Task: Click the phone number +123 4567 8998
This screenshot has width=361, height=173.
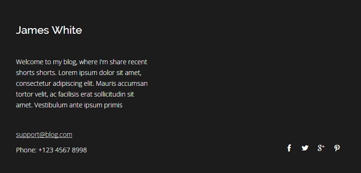Action: [x=63, y=150]
